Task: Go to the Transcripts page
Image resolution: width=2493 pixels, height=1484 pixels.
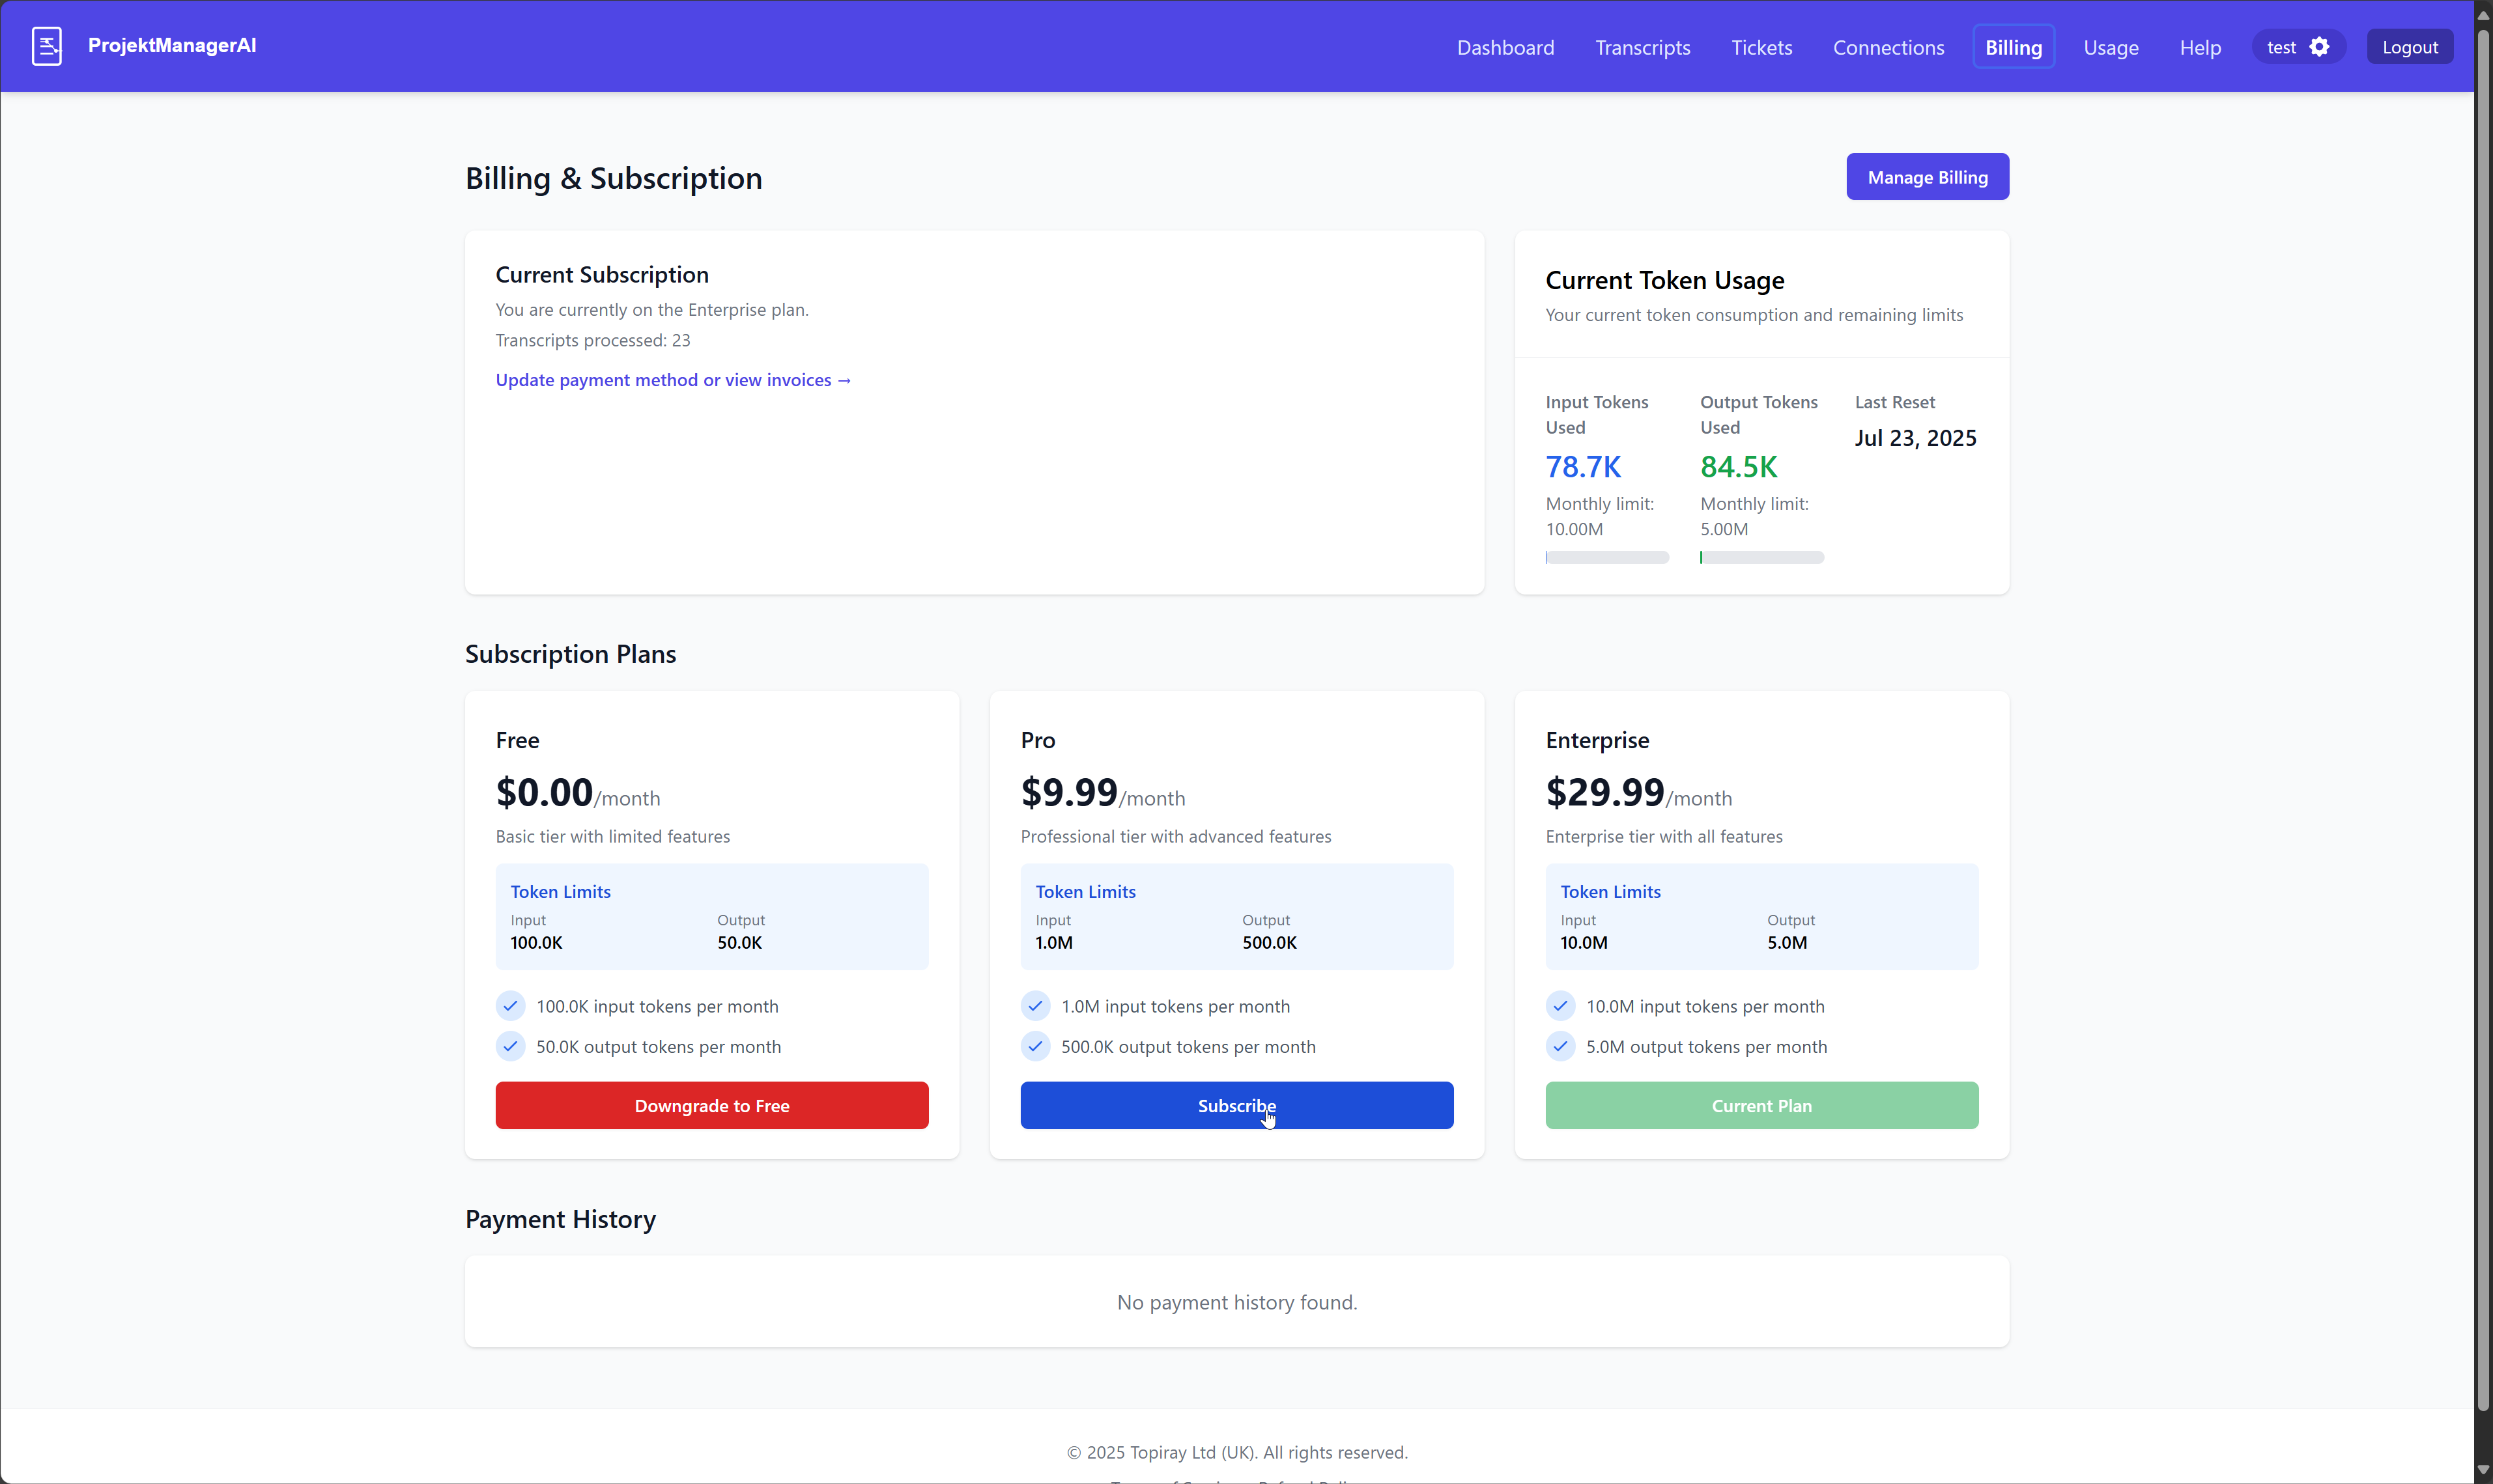Action: pyautogui.click(x=1643, y=47)
